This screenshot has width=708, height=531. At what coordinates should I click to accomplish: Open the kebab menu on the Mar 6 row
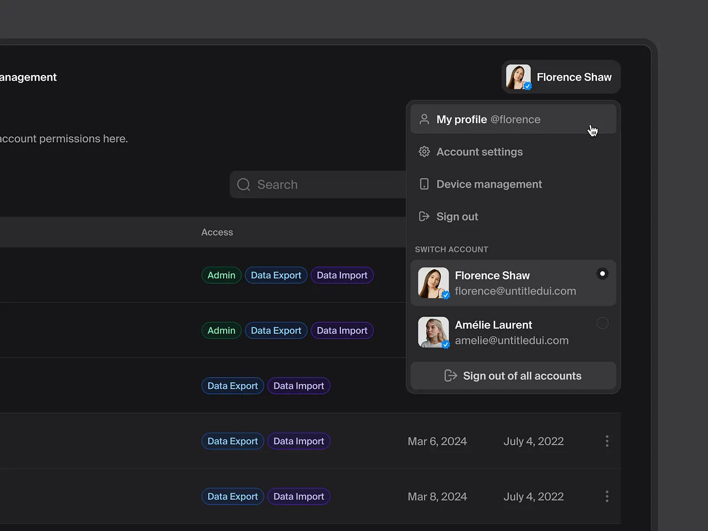(x=607, y=441)
